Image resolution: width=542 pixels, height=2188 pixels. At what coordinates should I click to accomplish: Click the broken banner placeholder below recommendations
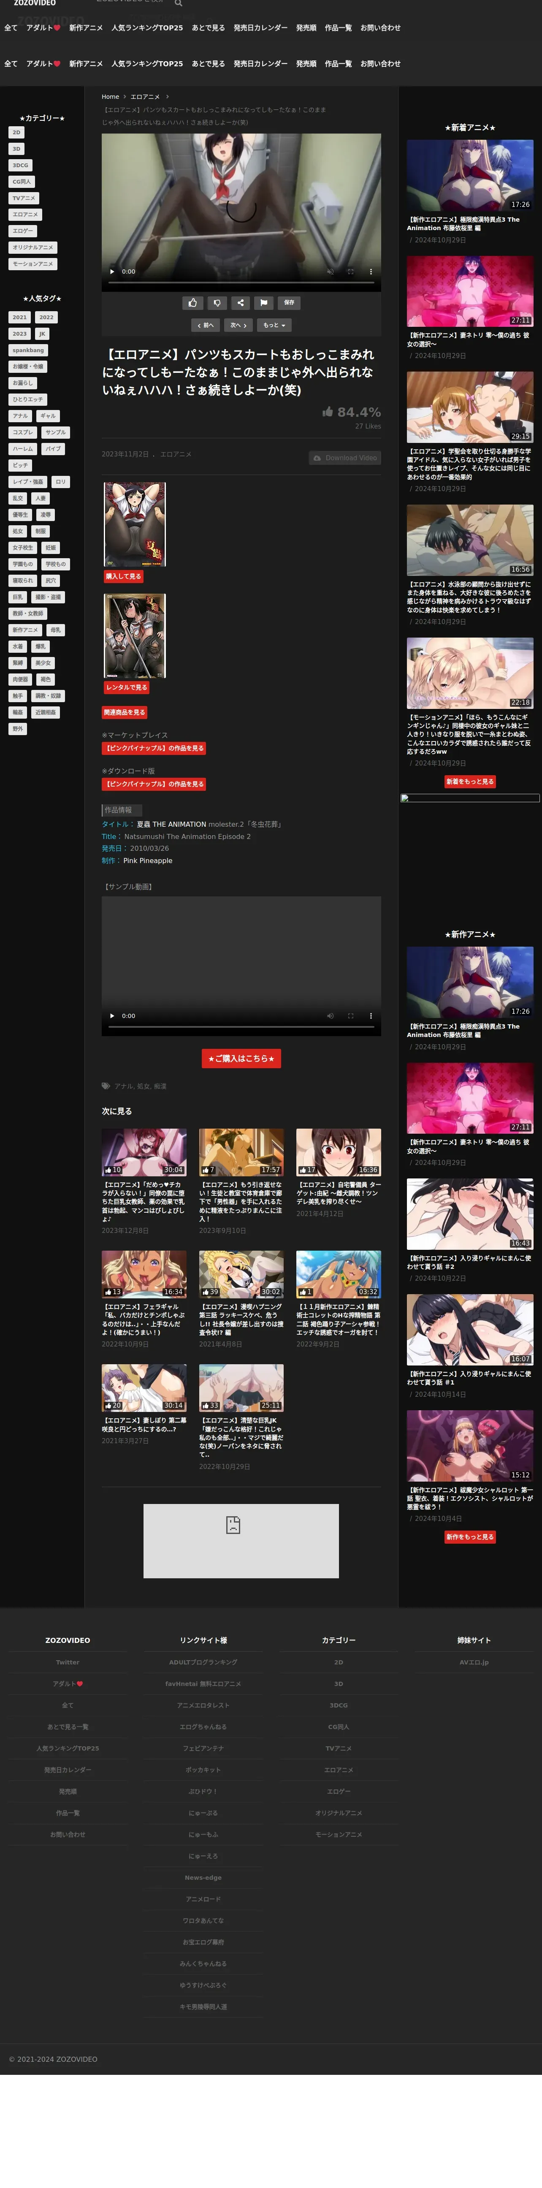(241, 1541)
